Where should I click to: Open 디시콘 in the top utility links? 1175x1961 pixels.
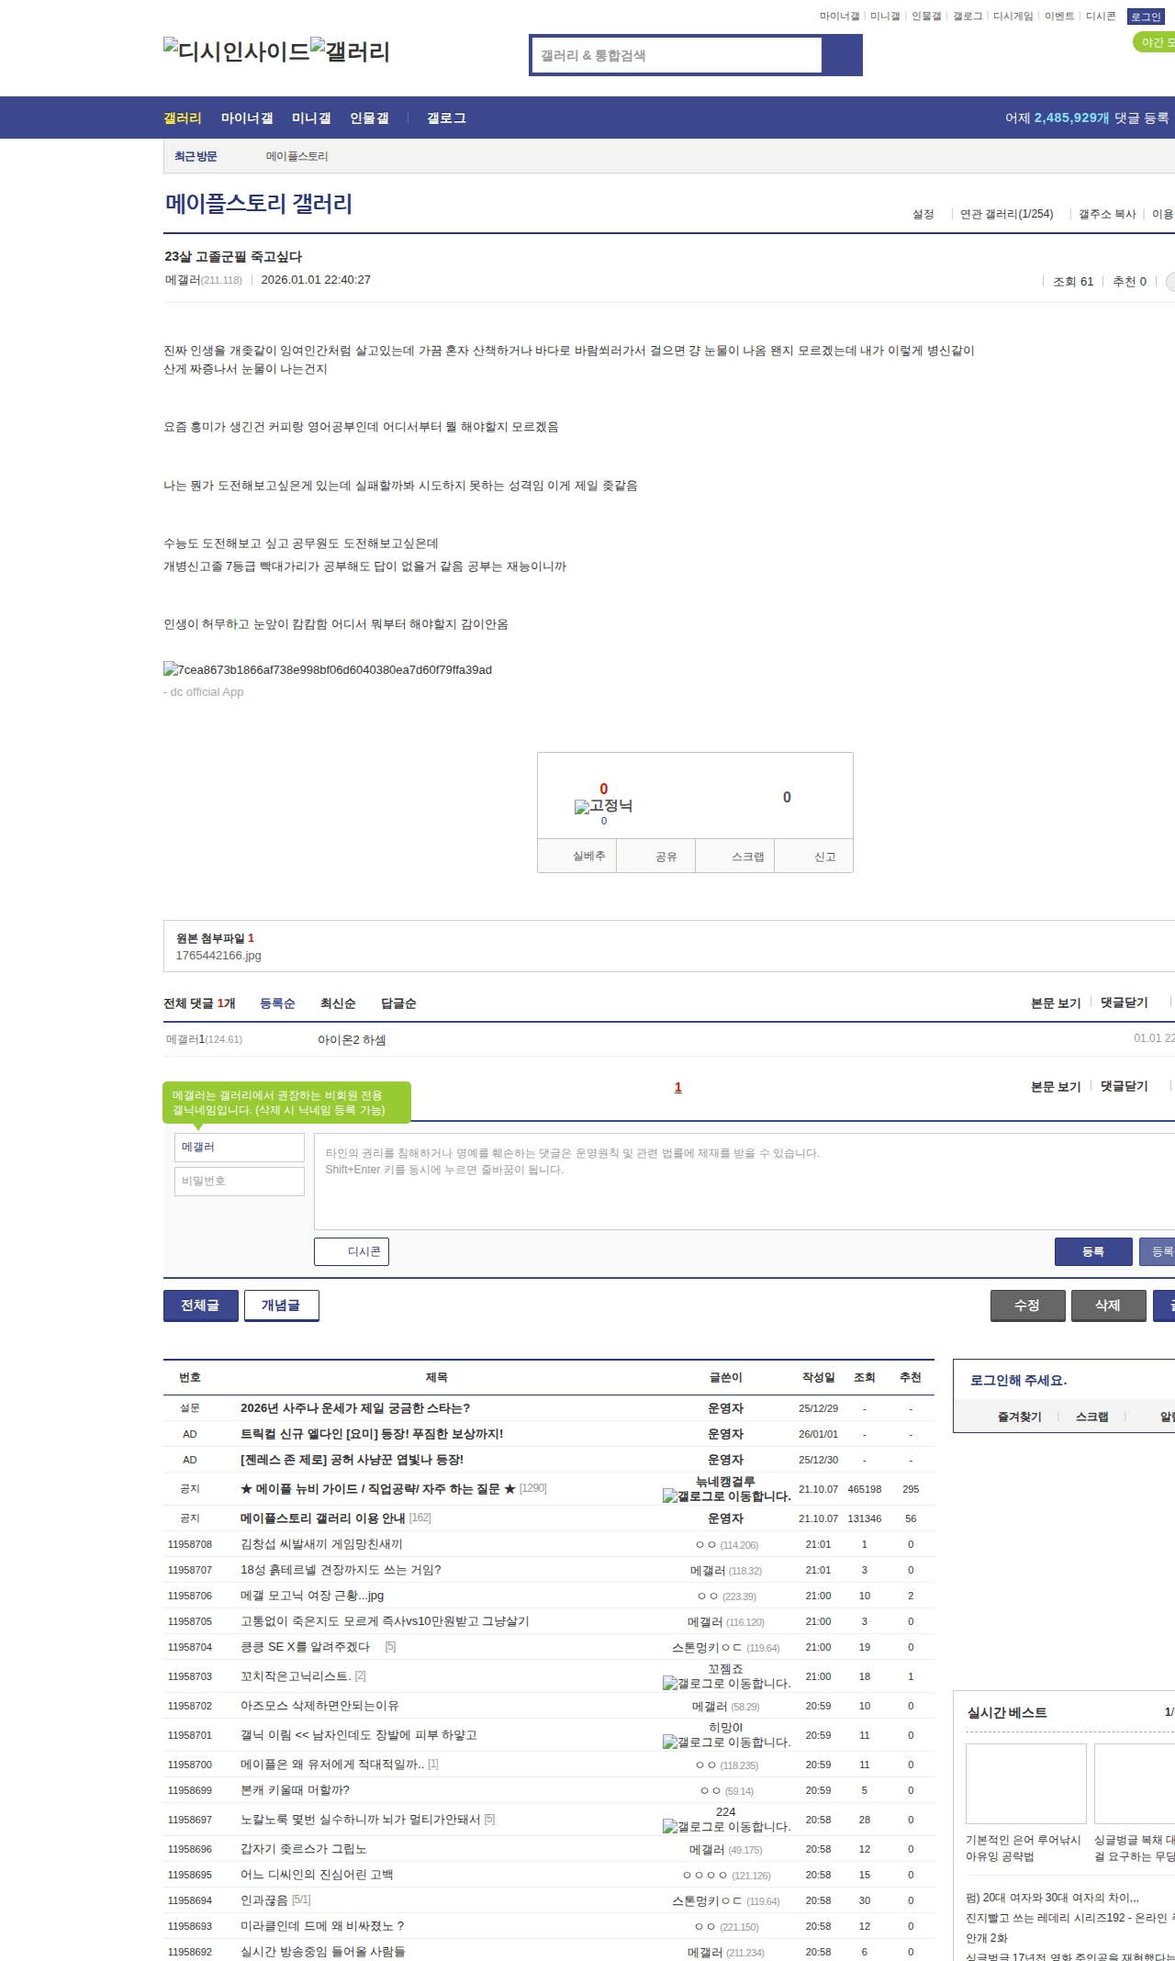1101,17
